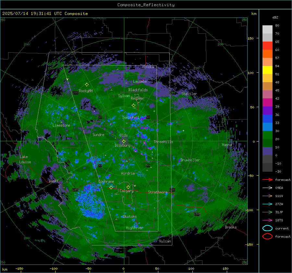The image size is (292, 273).
Task: Click the Hanna label
Action: [227, 145]
